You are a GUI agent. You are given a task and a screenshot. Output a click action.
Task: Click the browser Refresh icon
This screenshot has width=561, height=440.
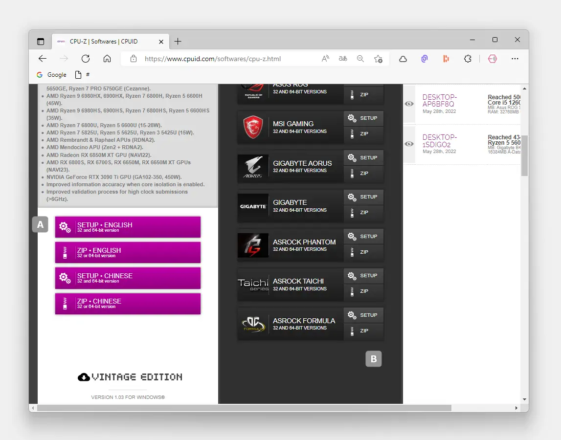point(86,59)
